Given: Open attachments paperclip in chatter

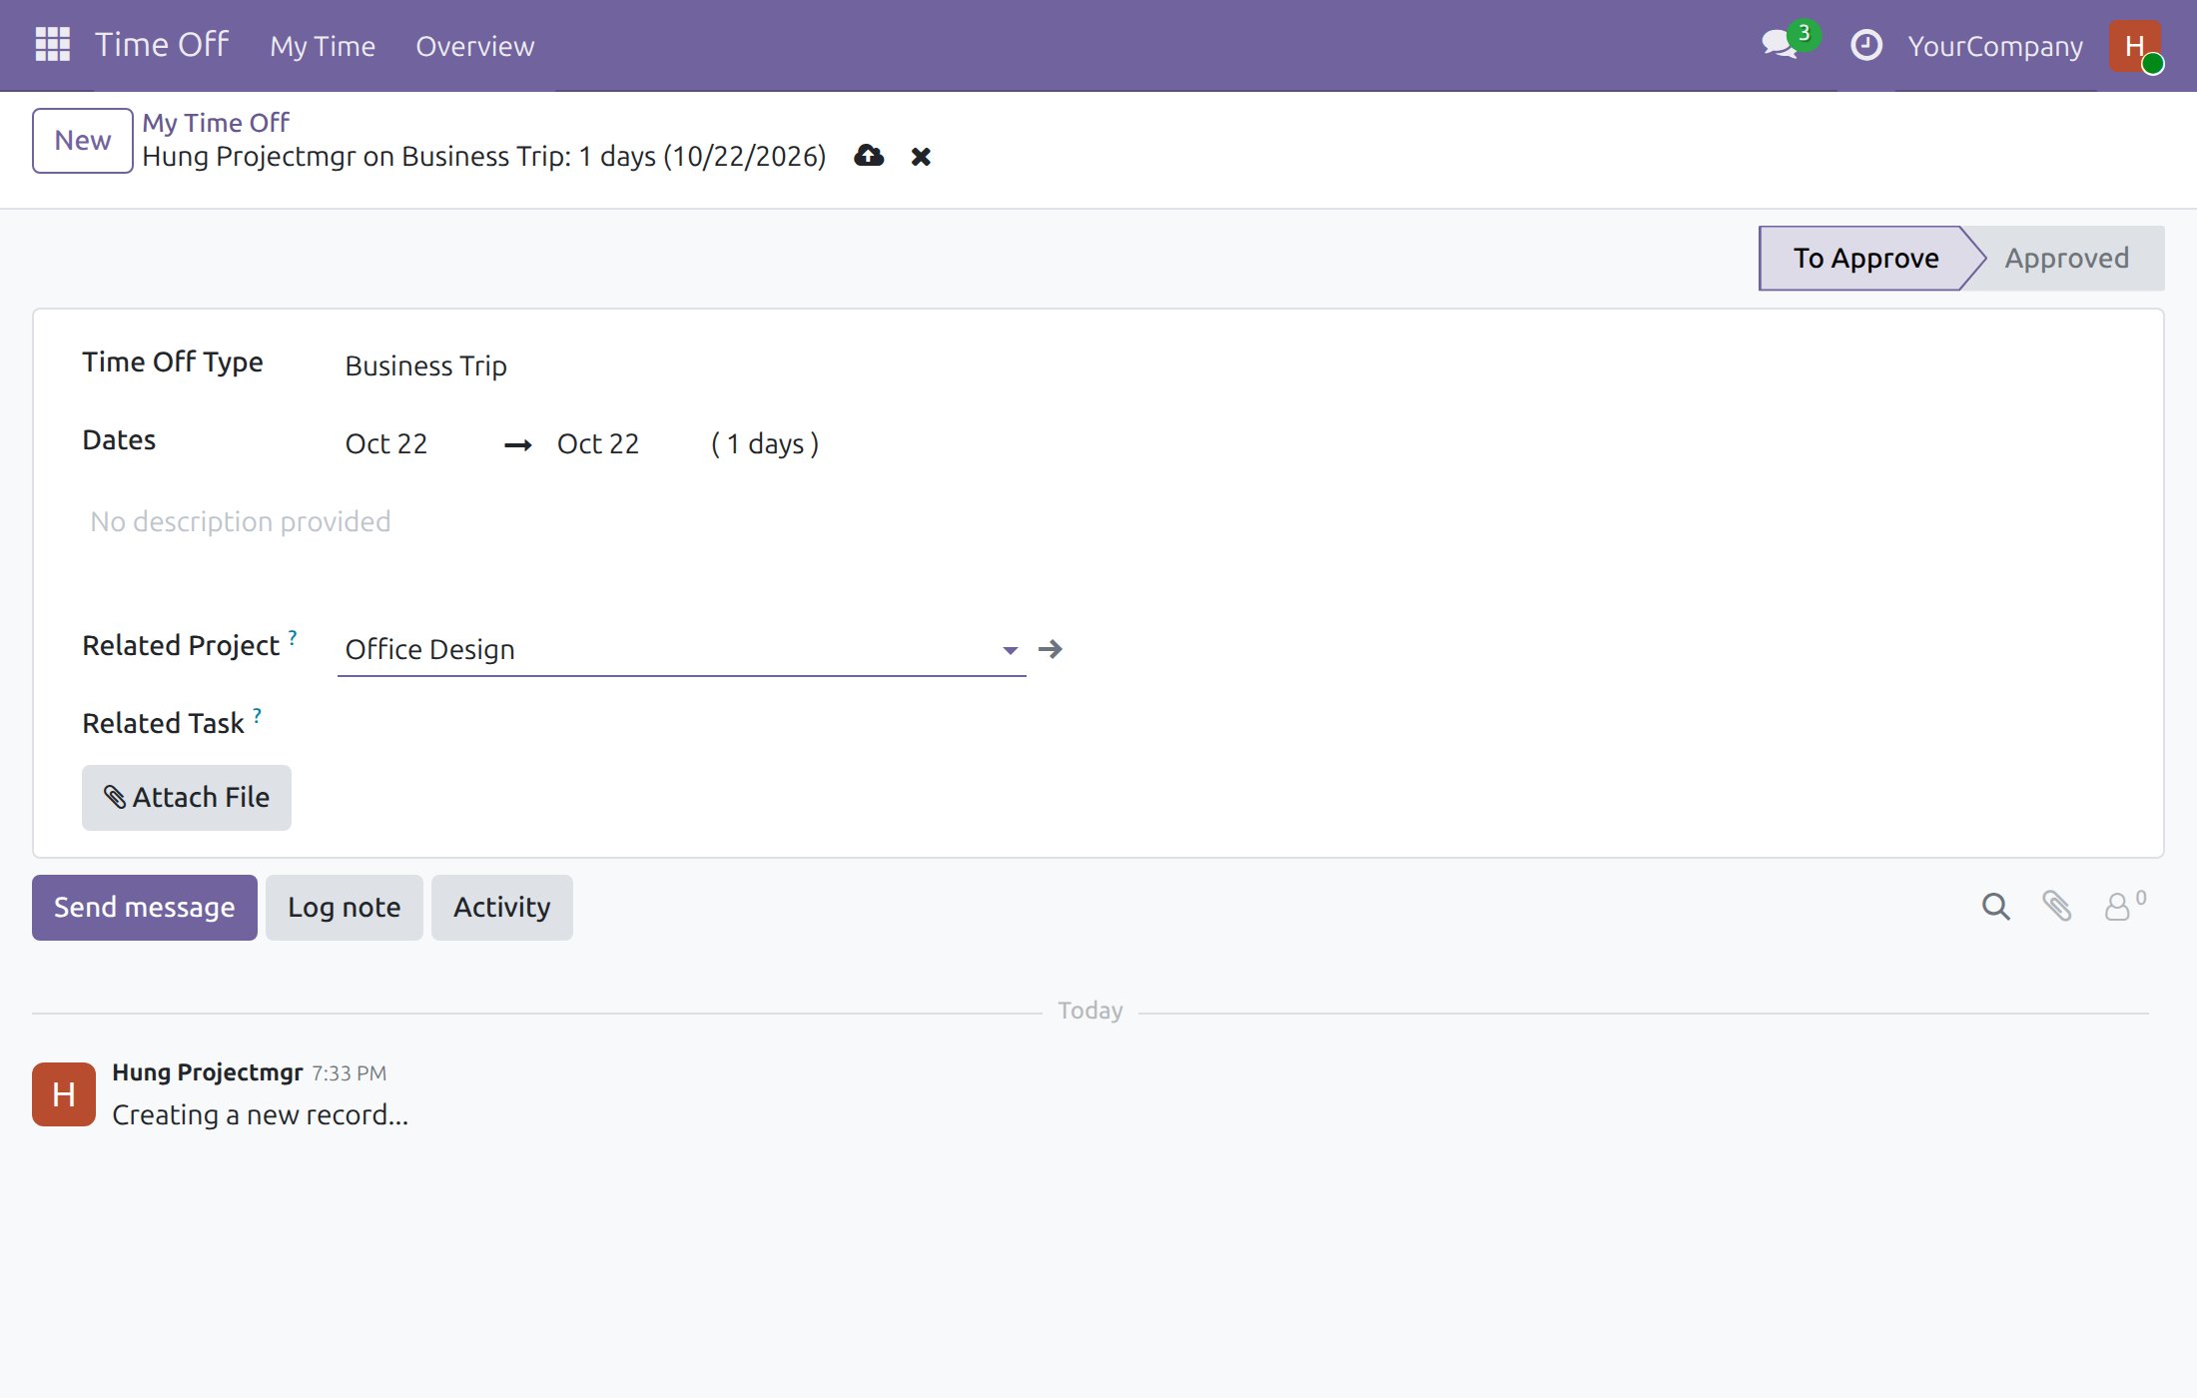Looking at the screenshot, I should [x=2056, y=907].
